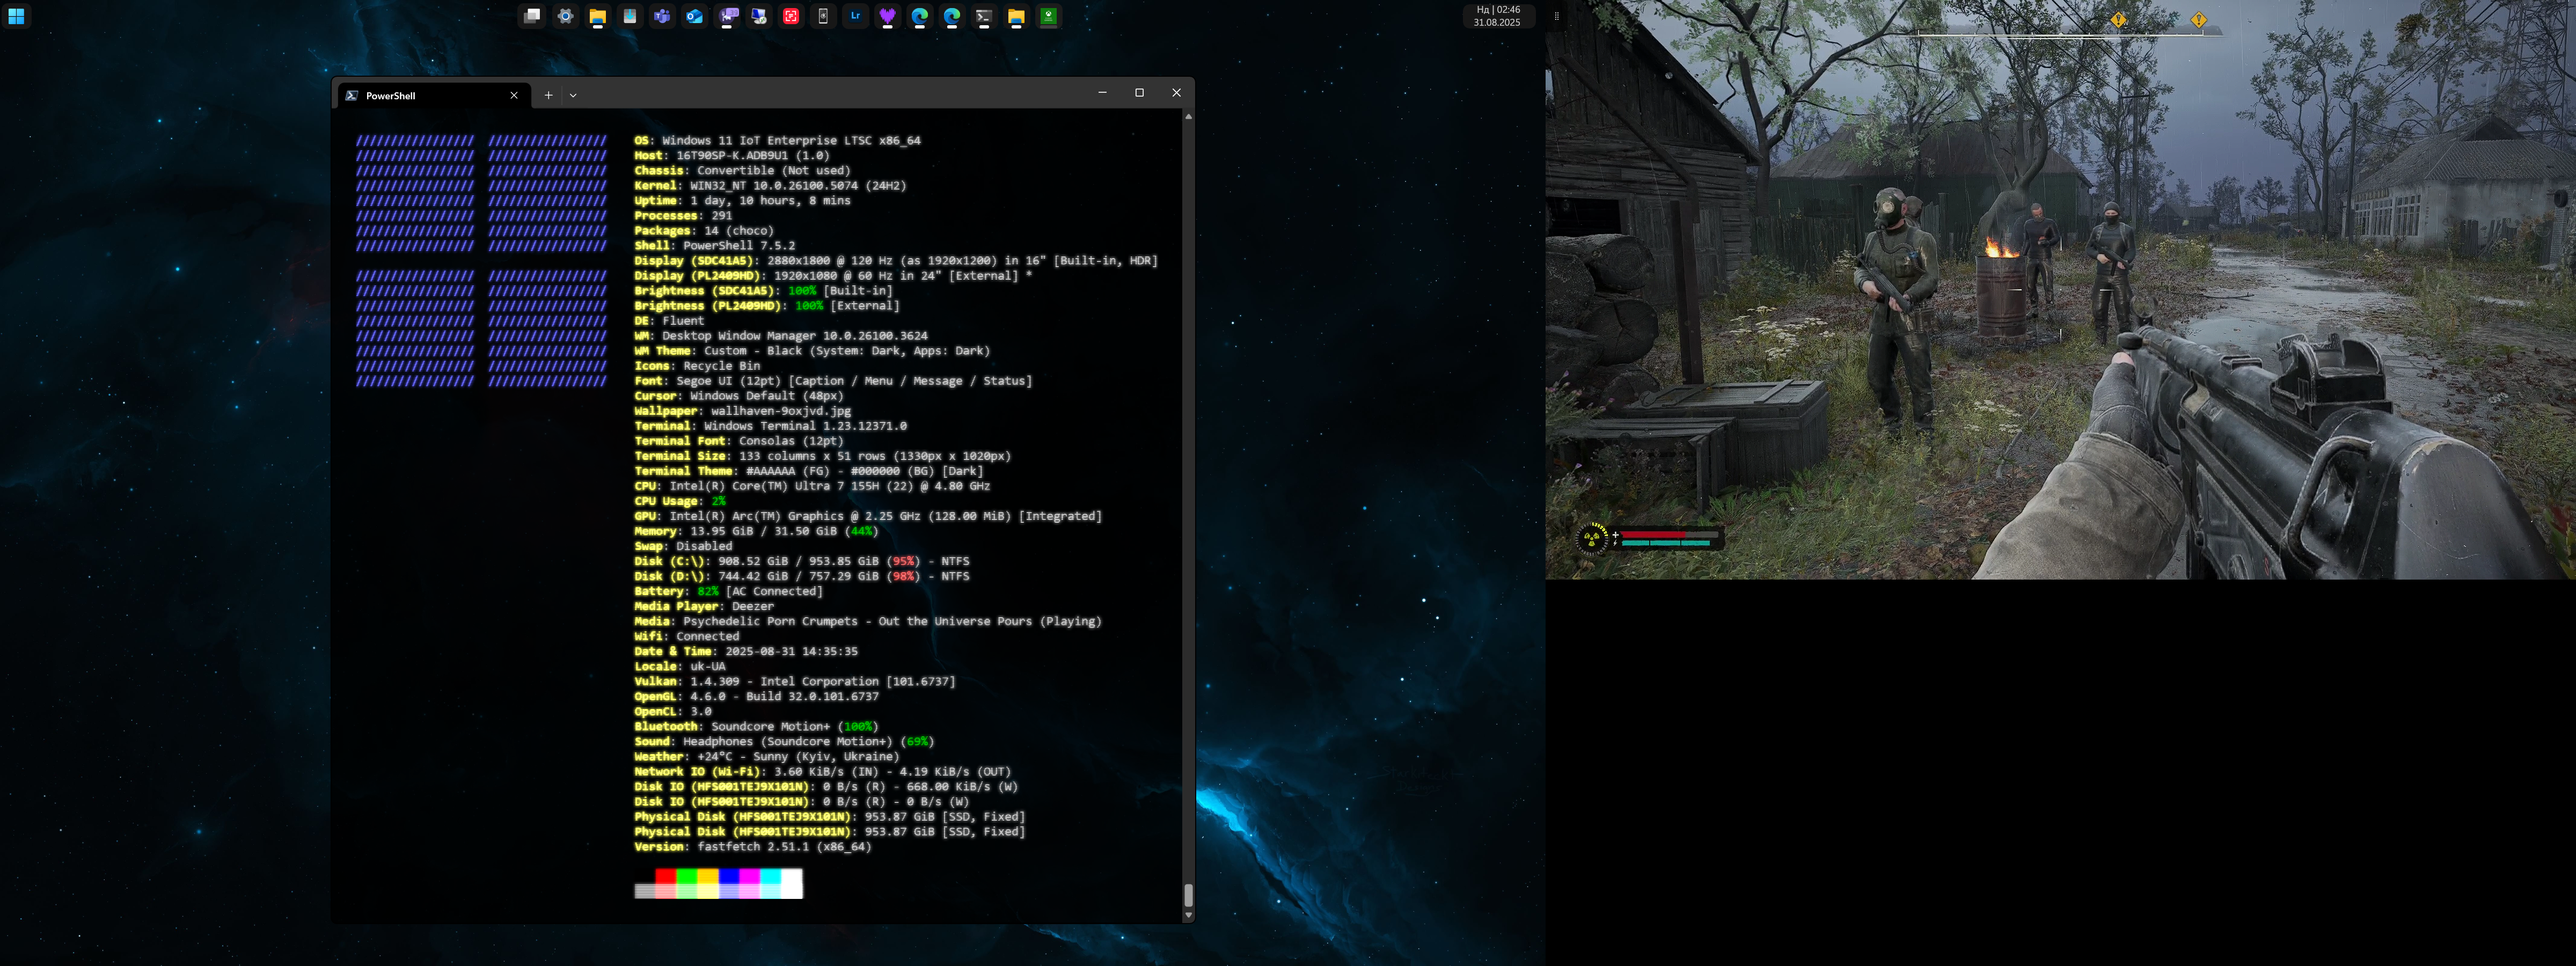Click the left yellow compass quest marker
Image resolution: width=2576 pixels, height=966 pixels.
click(x=2118, y=19)
